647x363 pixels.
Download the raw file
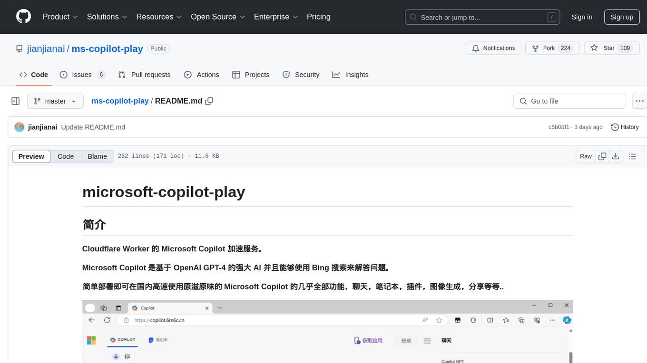[616, 156]
